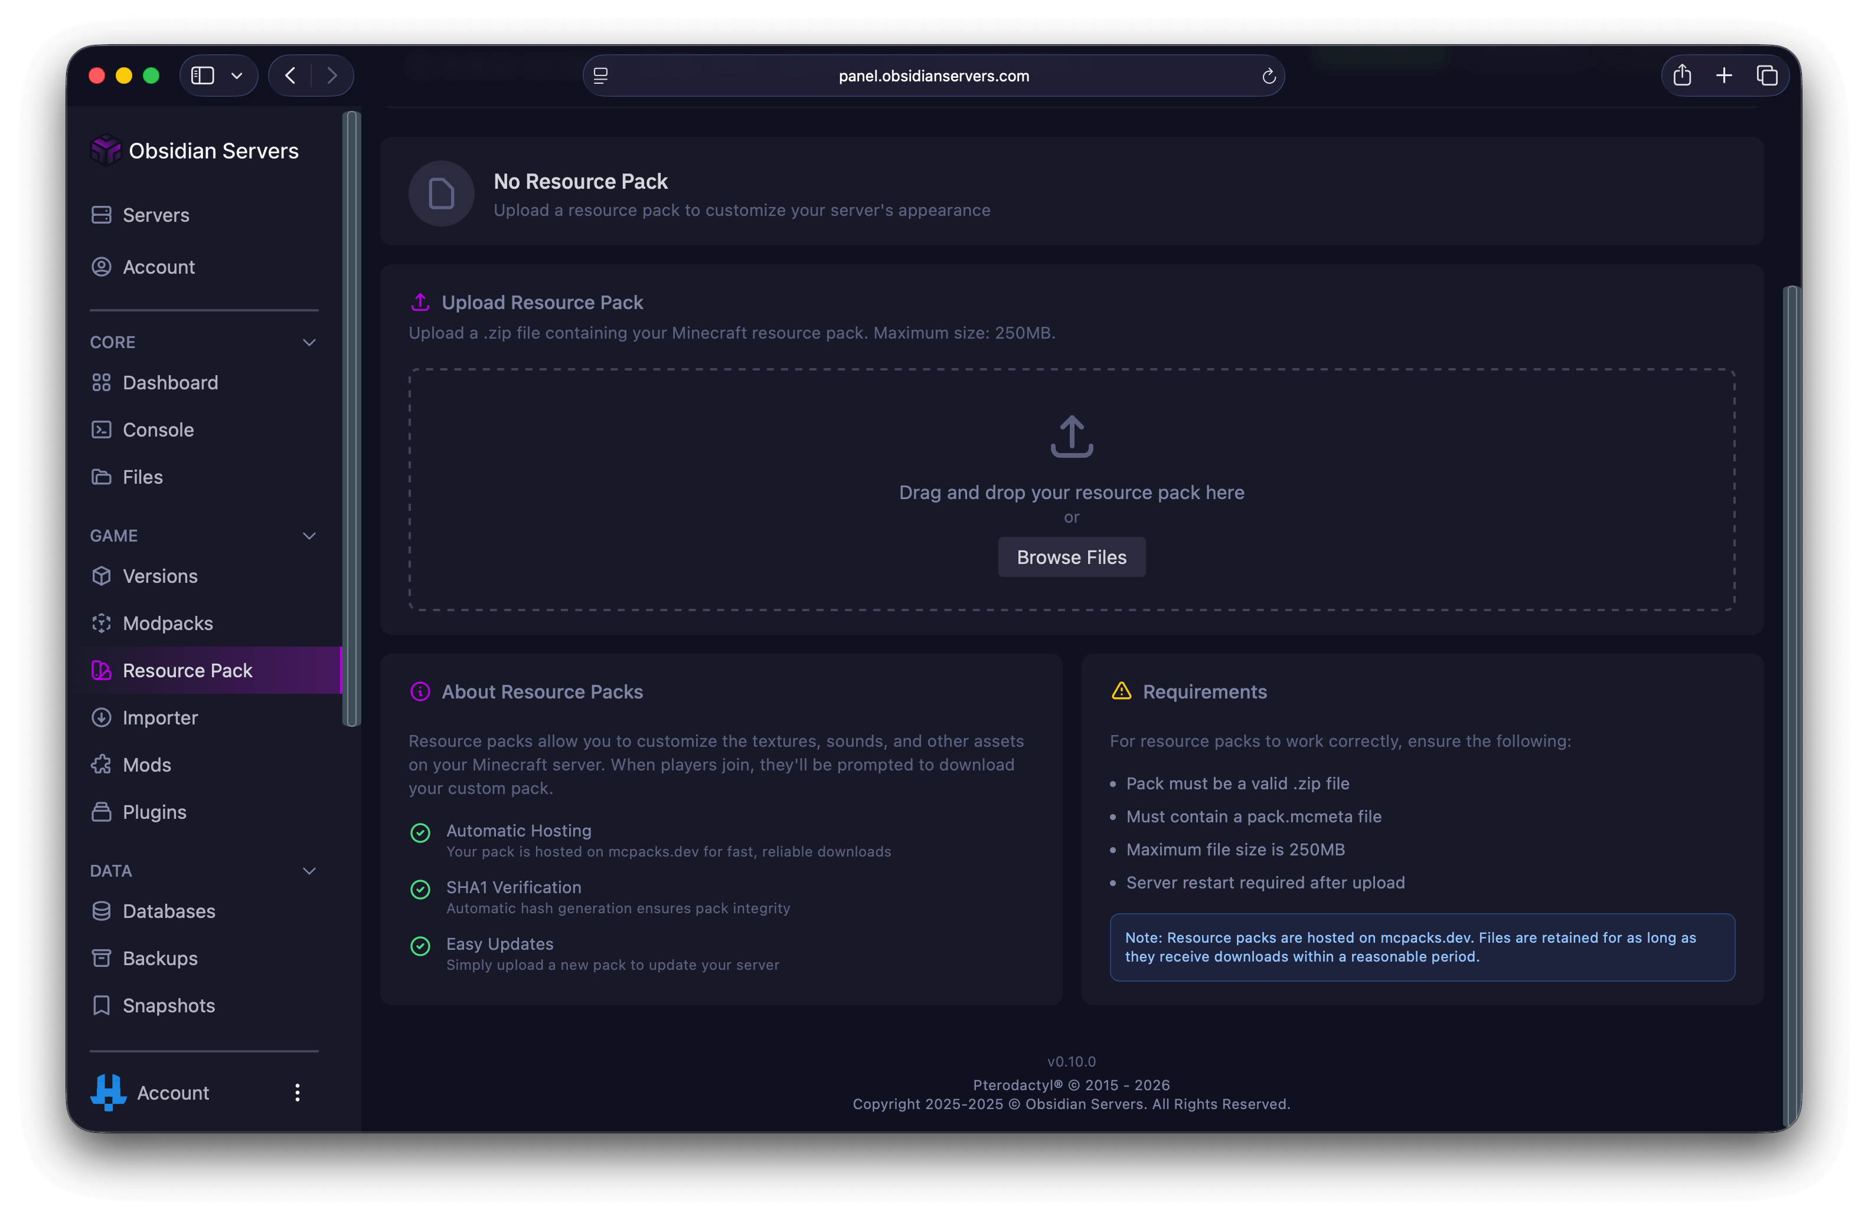This screenshot has height=1220, width=1868.
Task: Open the Modpacks section
Action: tap(167, 624)
